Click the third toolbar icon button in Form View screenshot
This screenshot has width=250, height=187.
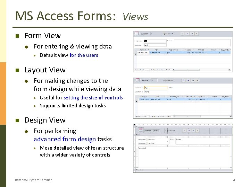(192, 34)
